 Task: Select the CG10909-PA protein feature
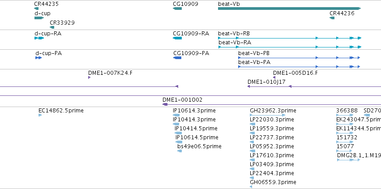[x=177, y=58]
